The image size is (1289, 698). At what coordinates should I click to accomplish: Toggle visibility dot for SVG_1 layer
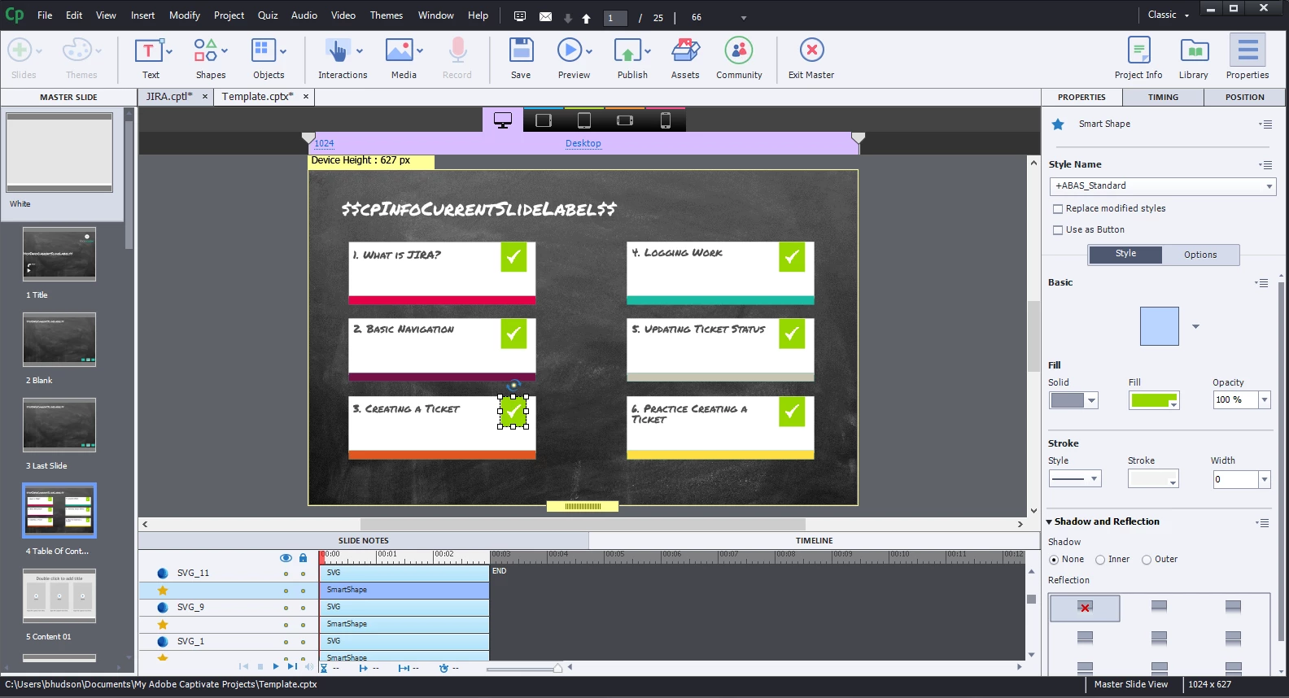pyautogui.click(x=286, y=642)
